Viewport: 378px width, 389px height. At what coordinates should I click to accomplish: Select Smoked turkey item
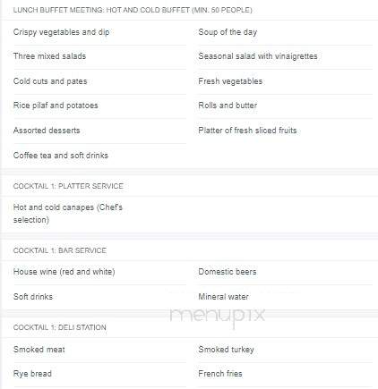click(x=226, y=350)
